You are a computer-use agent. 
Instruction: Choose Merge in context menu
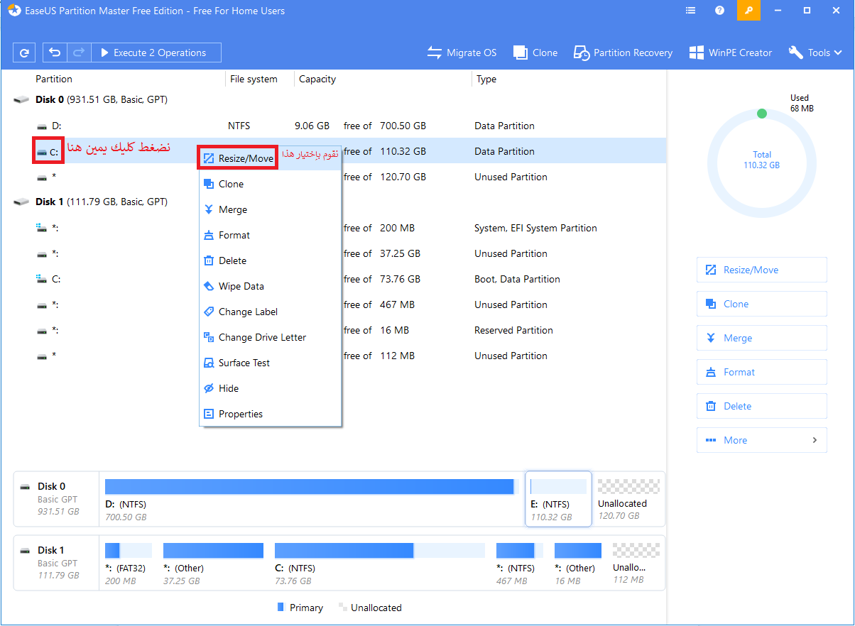[270, 209]
